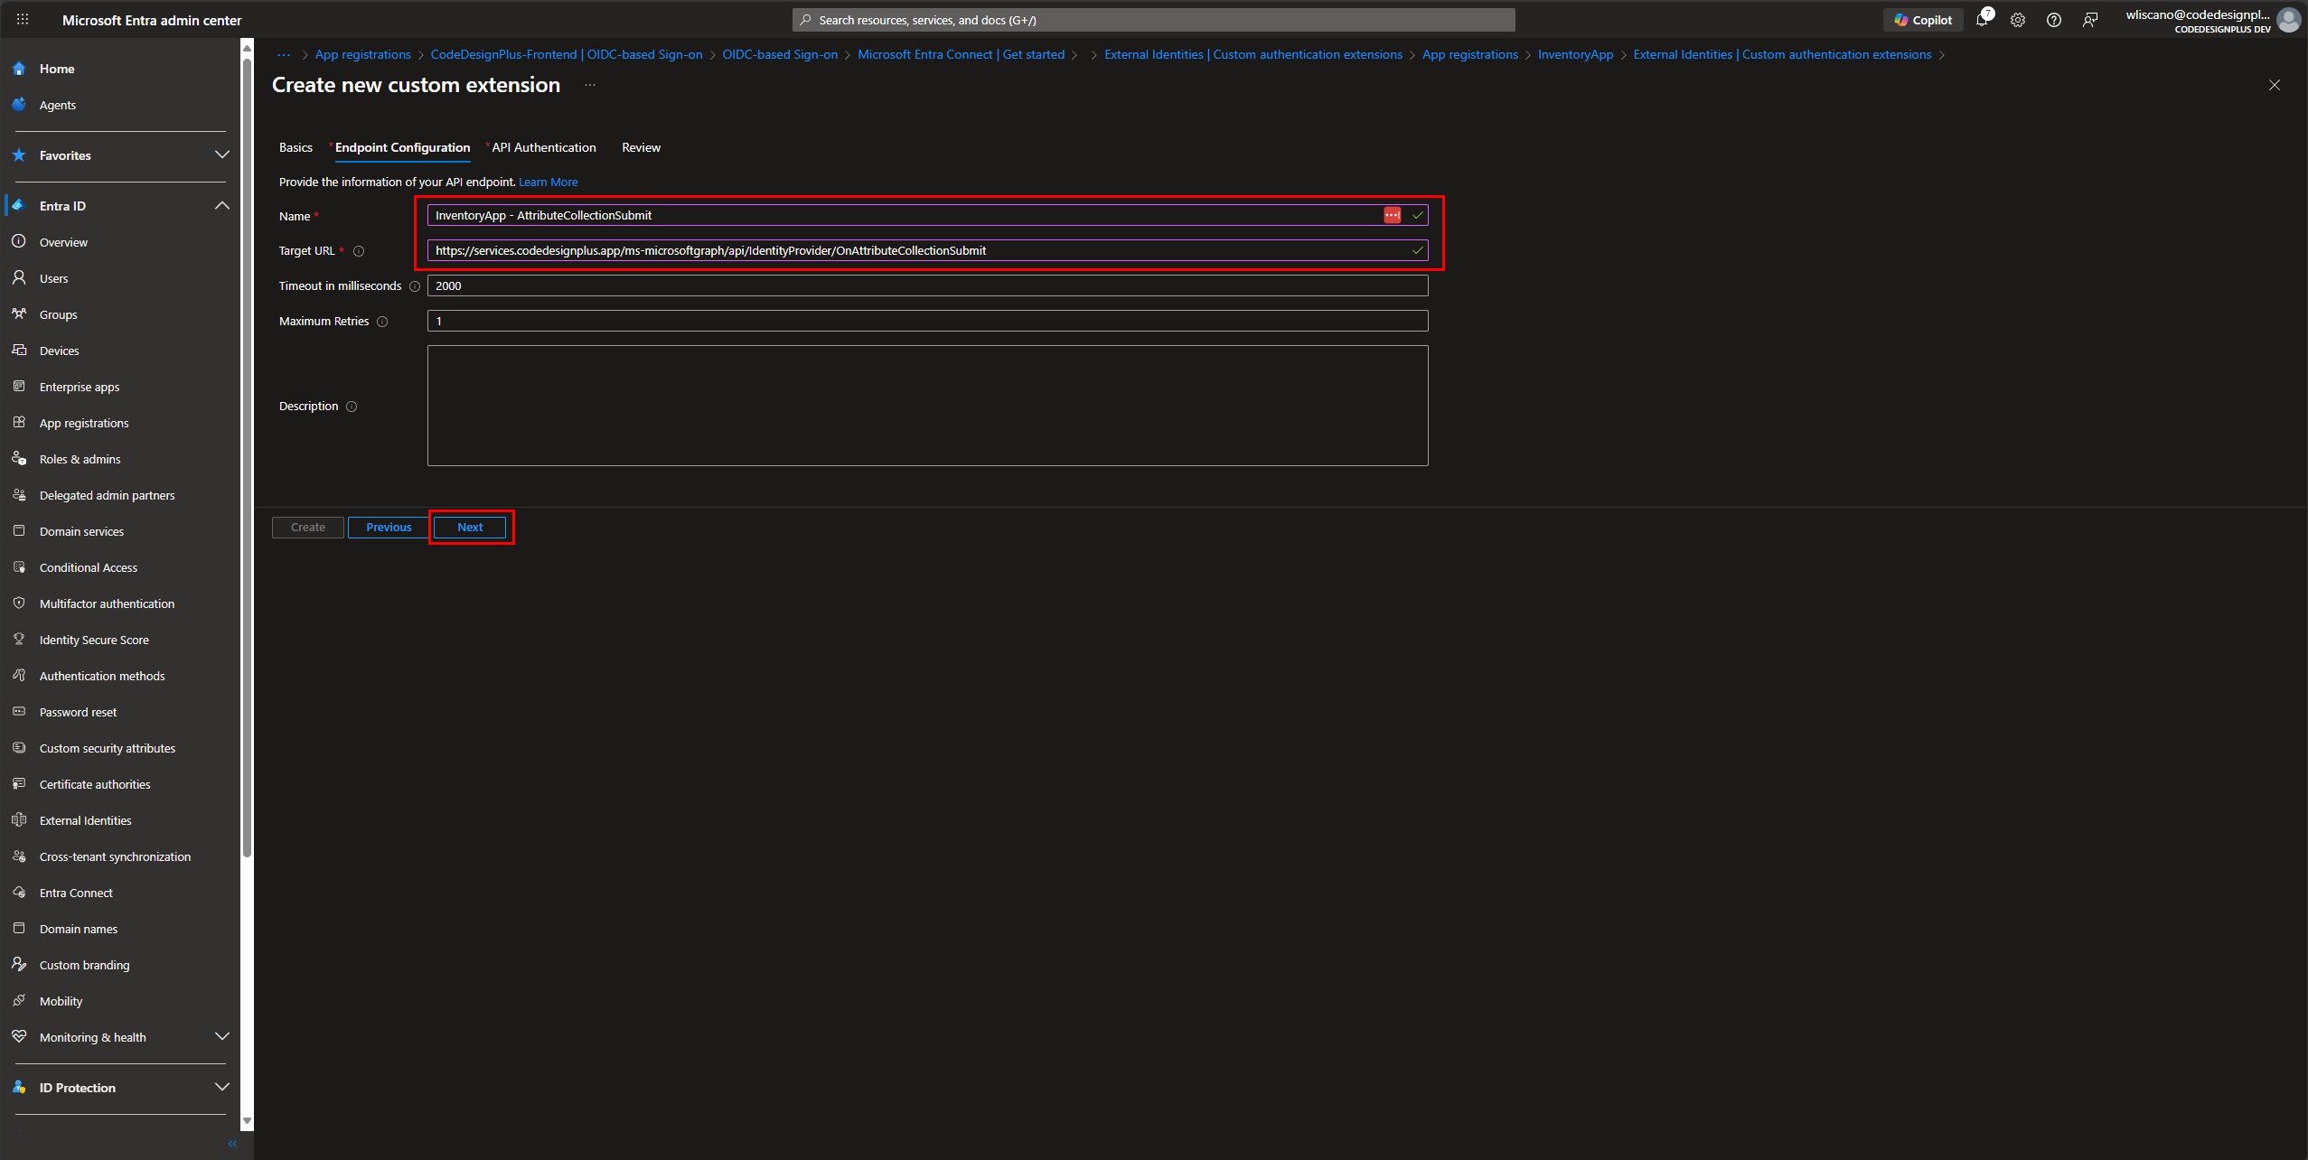Collapse the sidebar with double-chevron
The image size is (2308, 1160).
click(x=232, y=1144)
